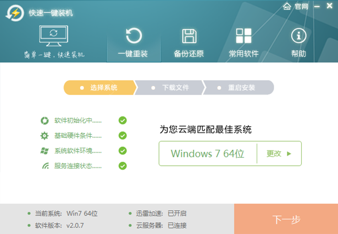Screen dimensions: 338x234
Task: Switch to the 备份还原 tab
Action: tap(189, 43)
